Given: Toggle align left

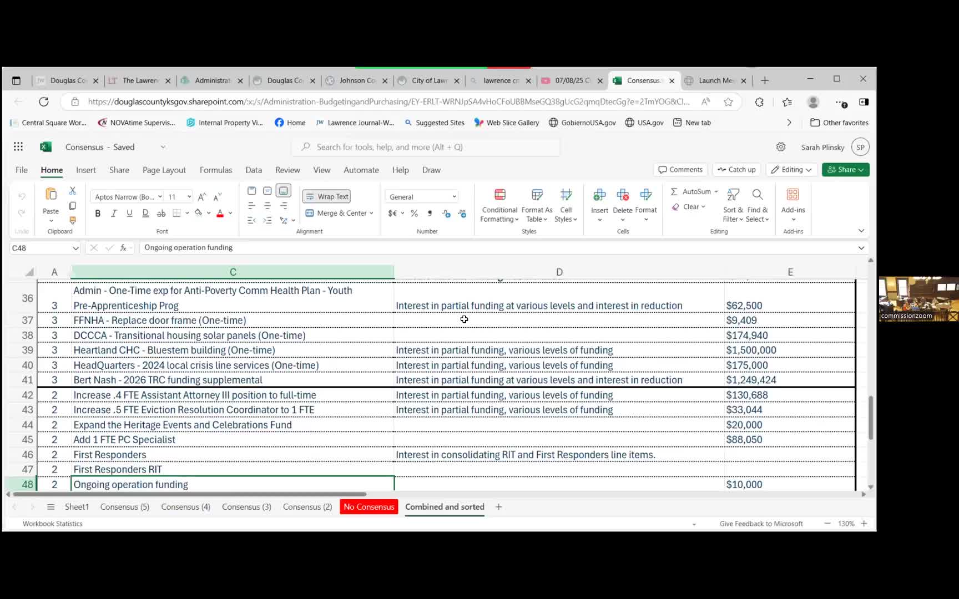Looking at the screenshot, I should click(x=251, y=206).
